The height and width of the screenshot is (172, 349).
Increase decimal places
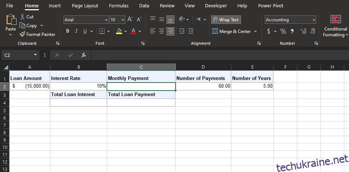(x=303, y=31)
